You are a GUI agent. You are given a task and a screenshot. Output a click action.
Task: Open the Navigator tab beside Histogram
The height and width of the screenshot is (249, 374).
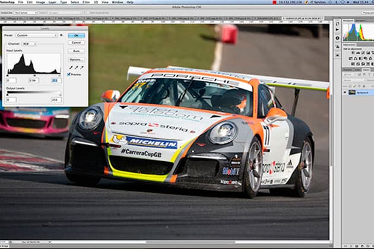(360, 21)
